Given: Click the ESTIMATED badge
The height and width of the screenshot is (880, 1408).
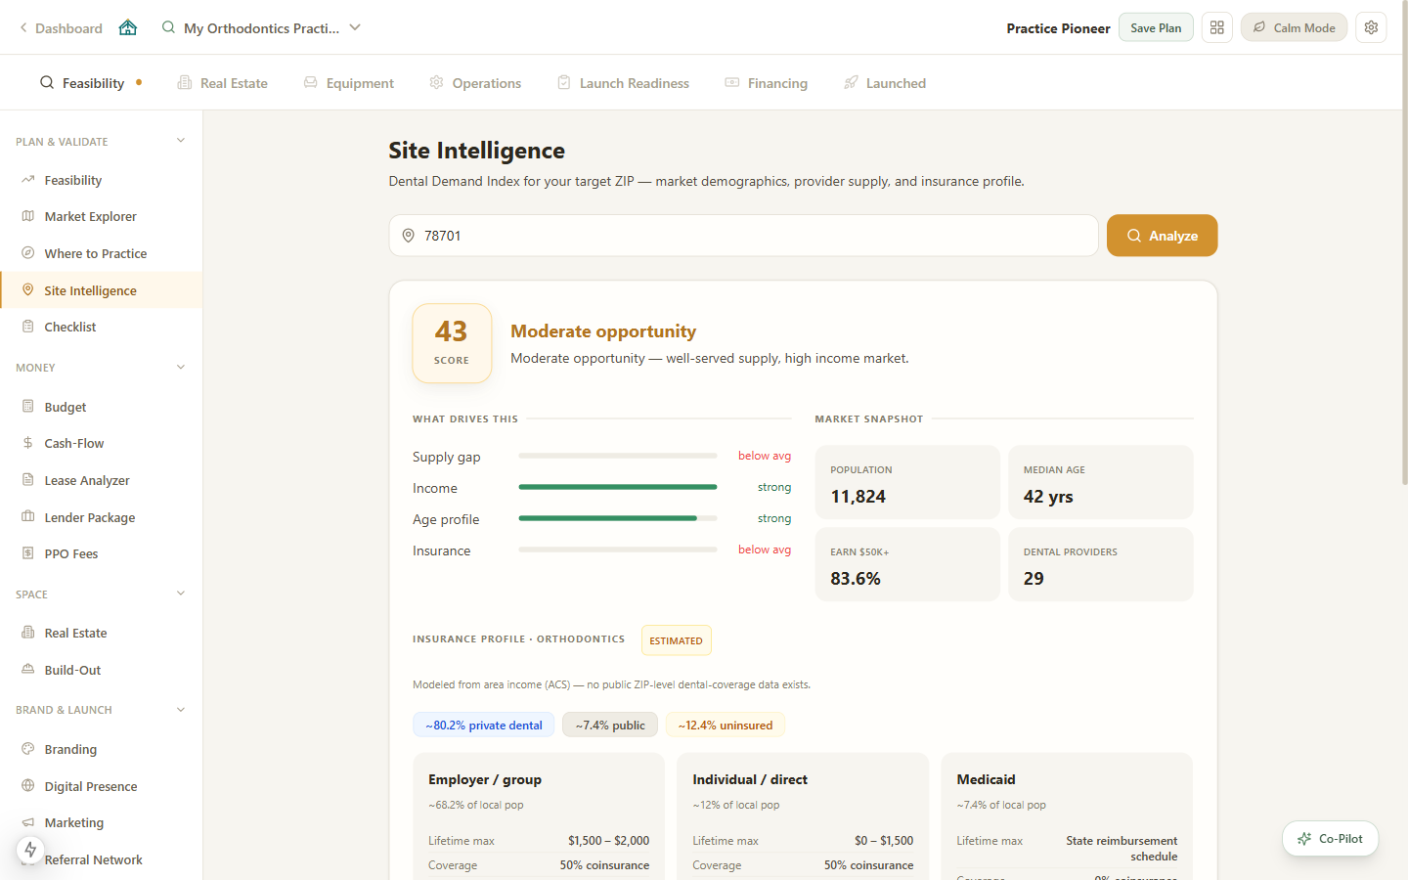Looking at the screenshot, I should (x=677, y=640).
